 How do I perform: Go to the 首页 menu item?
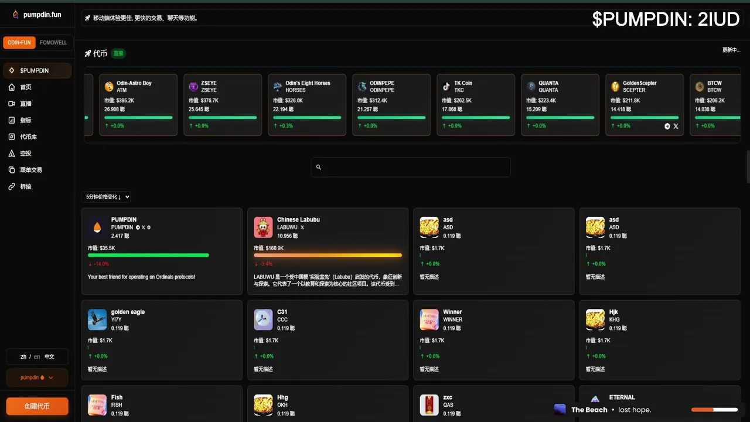tap(26, 87)
